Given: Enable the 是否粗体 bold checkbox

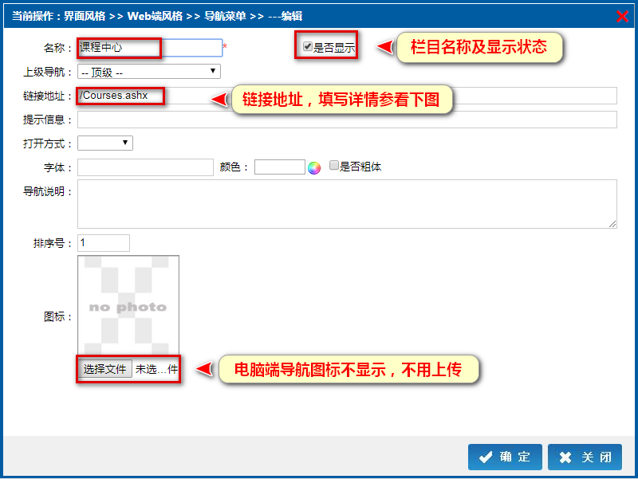Looking at the screenshot, I should click(x=333, y=165).
